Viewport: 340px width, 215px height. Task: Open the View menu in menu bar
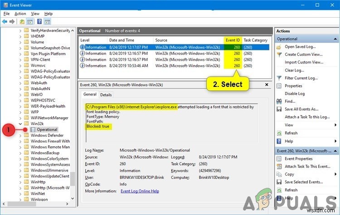(35, 14)
